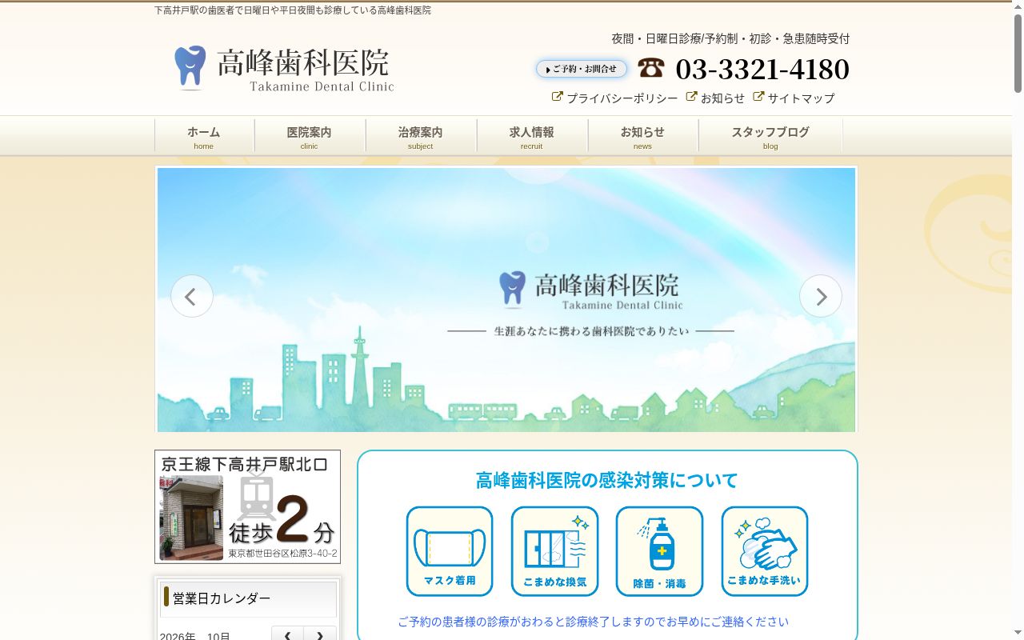
Task: Go to next month in calendar
Action: tap(320, 635)
